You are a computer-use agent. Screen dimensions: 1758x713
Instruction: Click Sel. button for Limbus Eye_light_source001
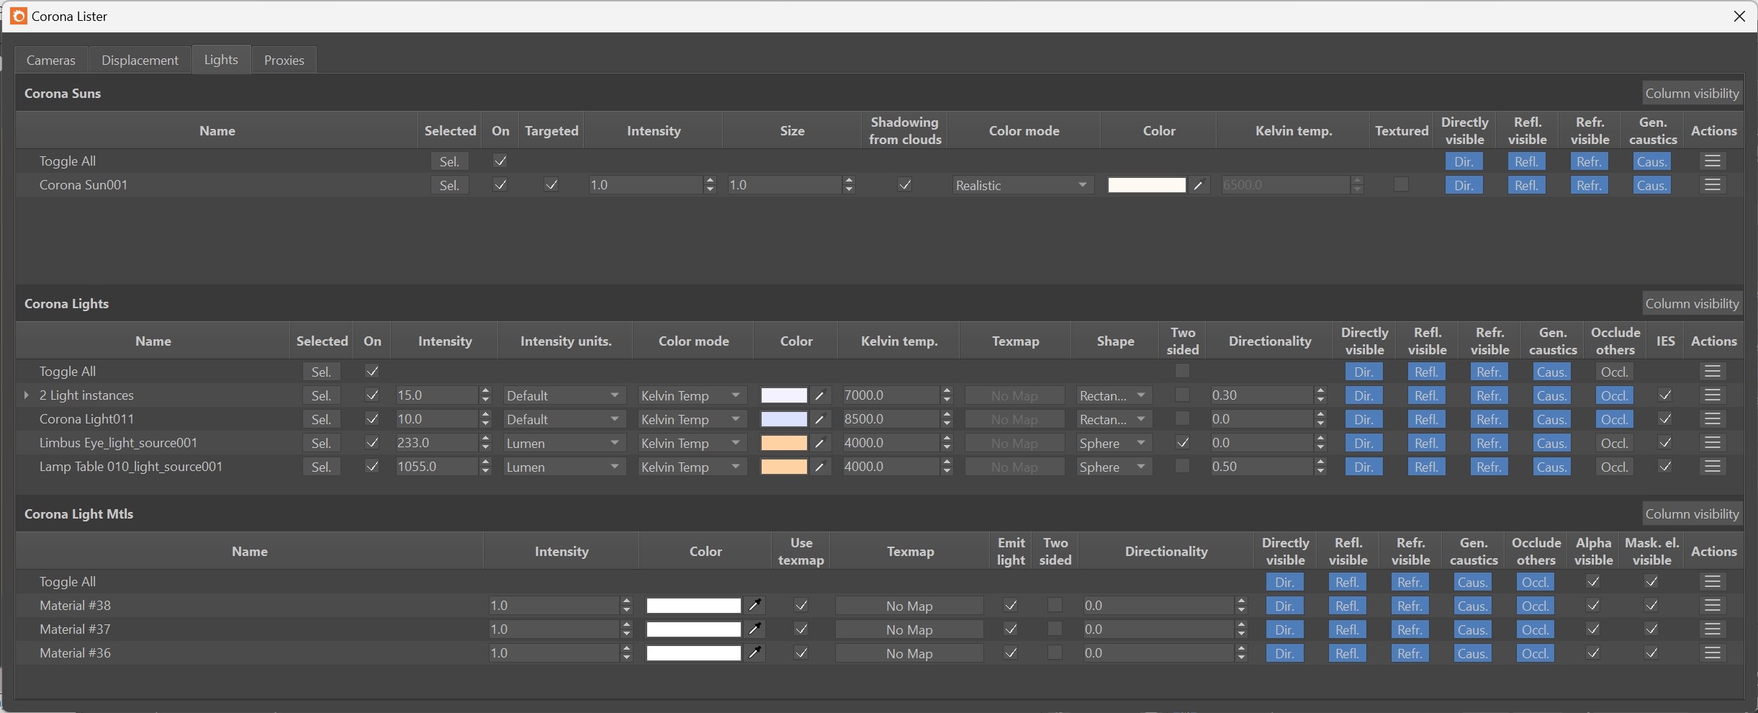321,443
